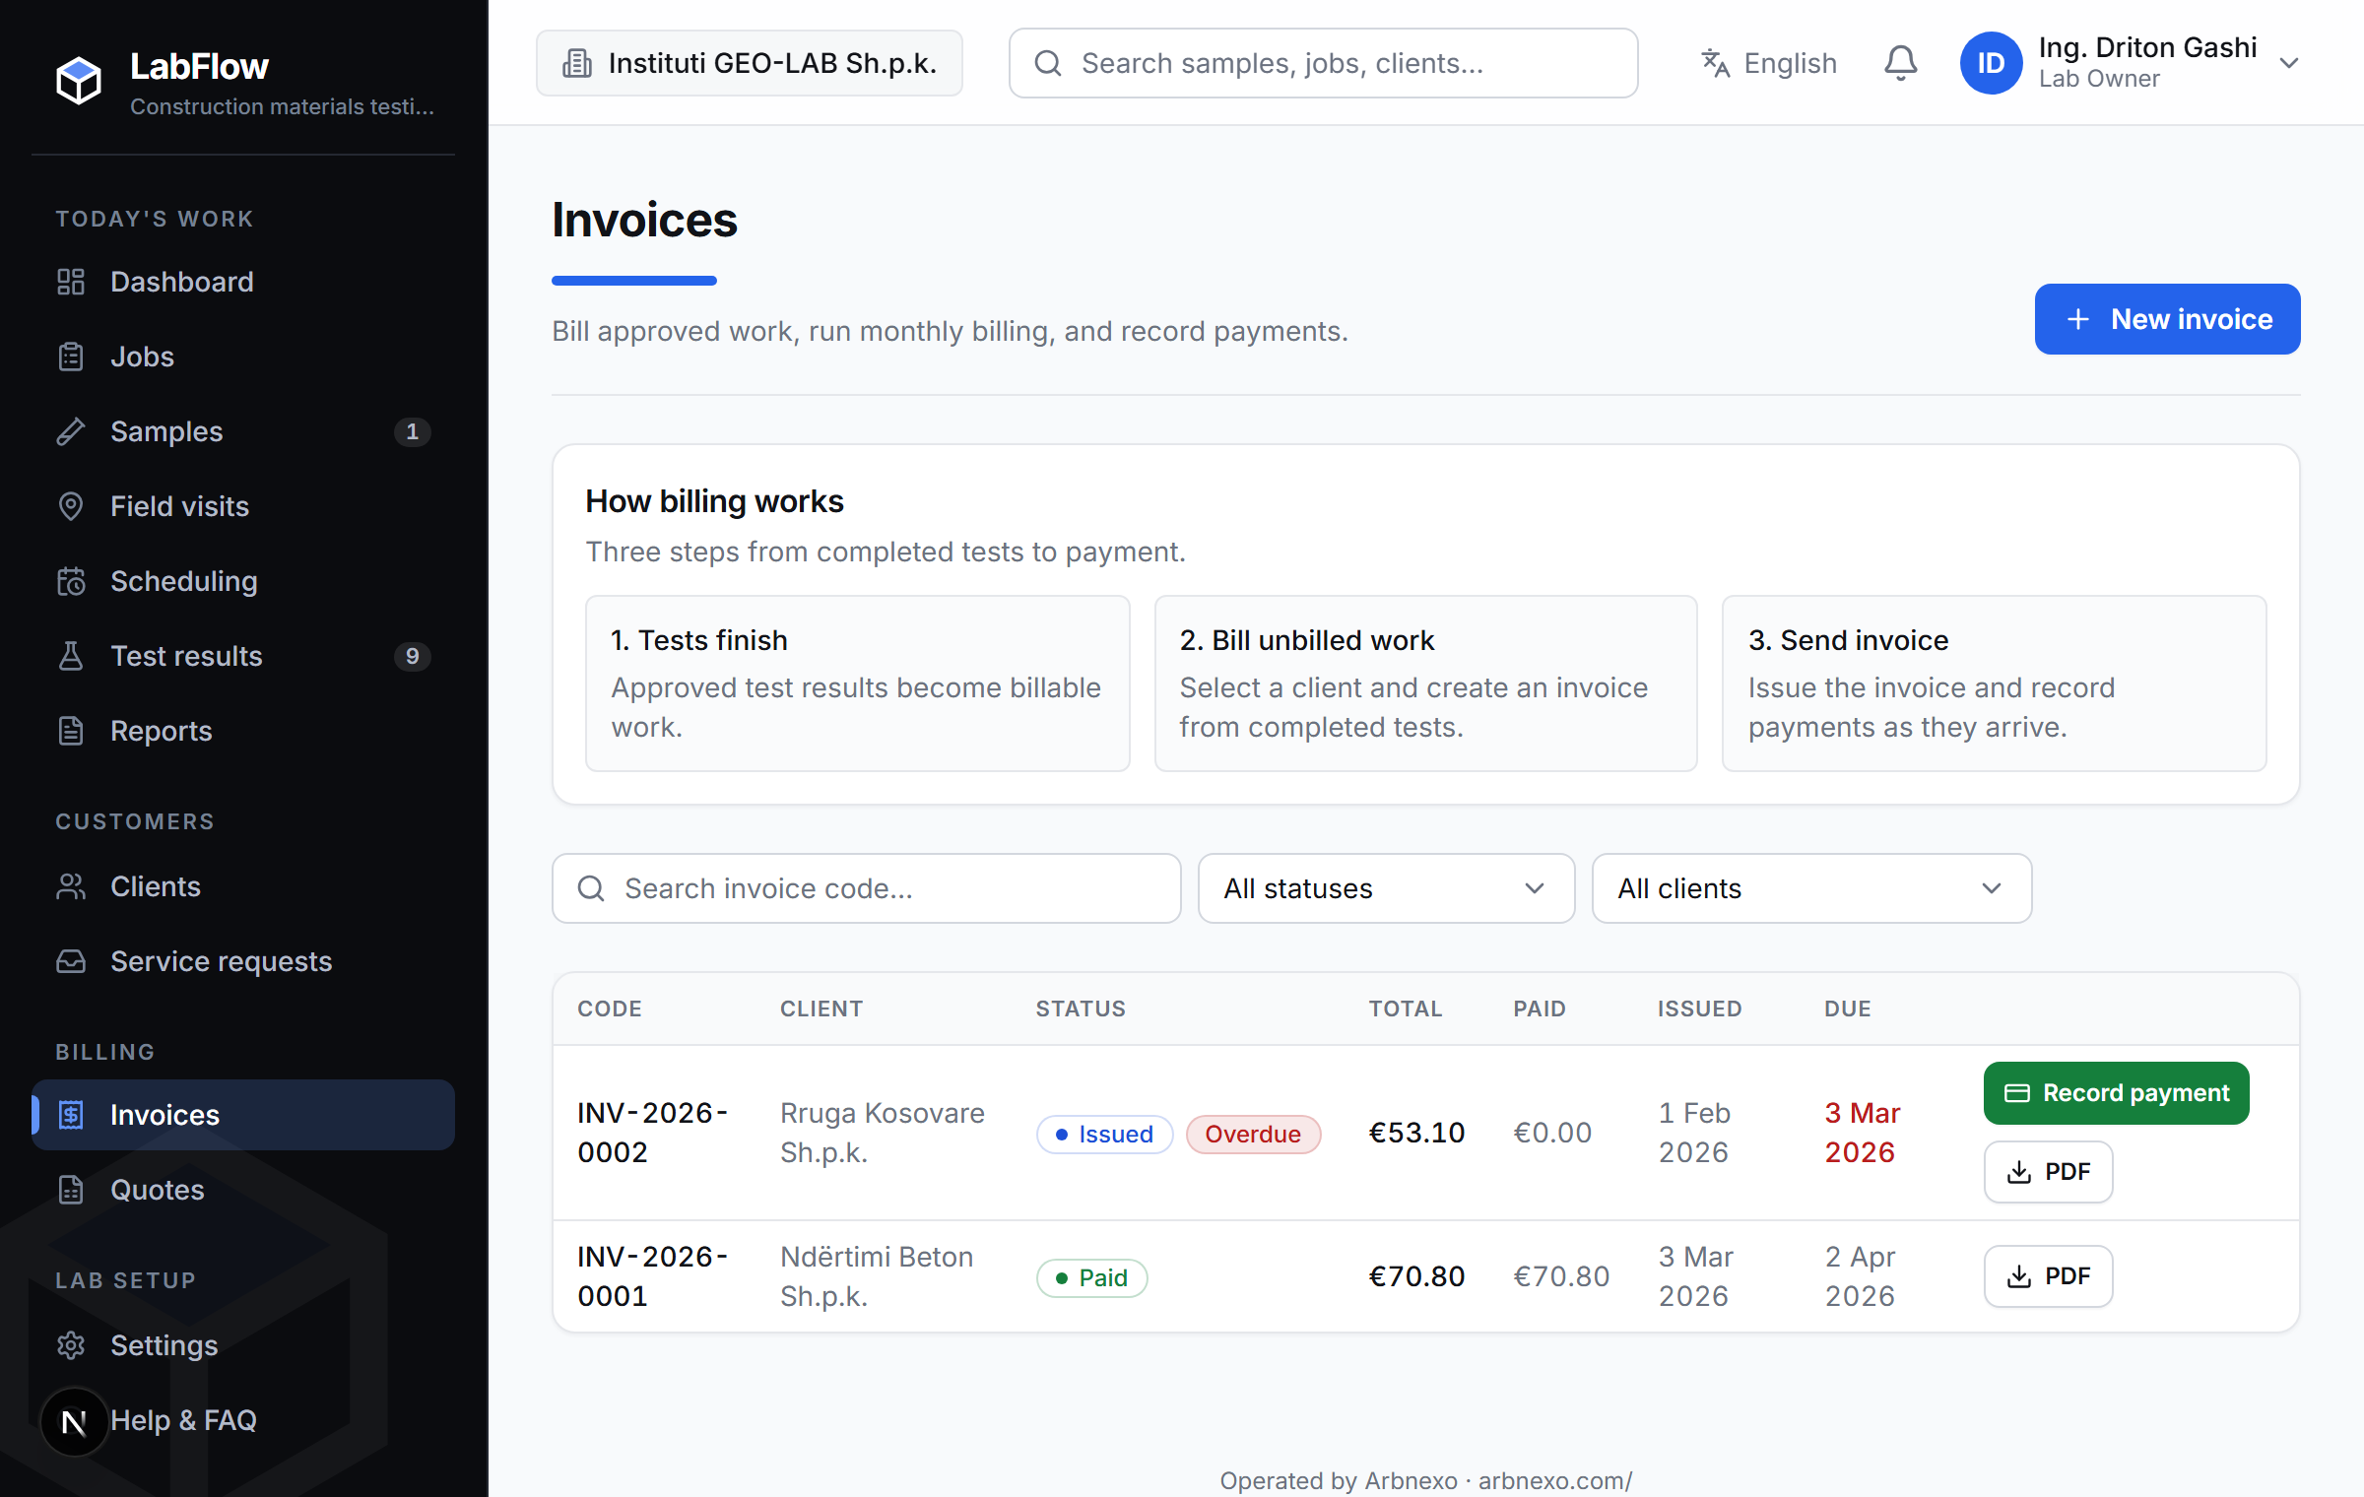Click the Scheduling calendar icon
The width and height of the screenshot is (2364, 1497).
coord(71,581)
